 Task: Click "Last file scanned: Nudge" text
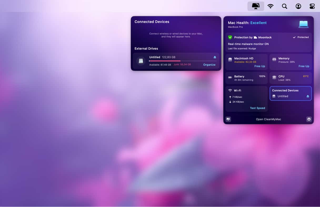[242, 48]
